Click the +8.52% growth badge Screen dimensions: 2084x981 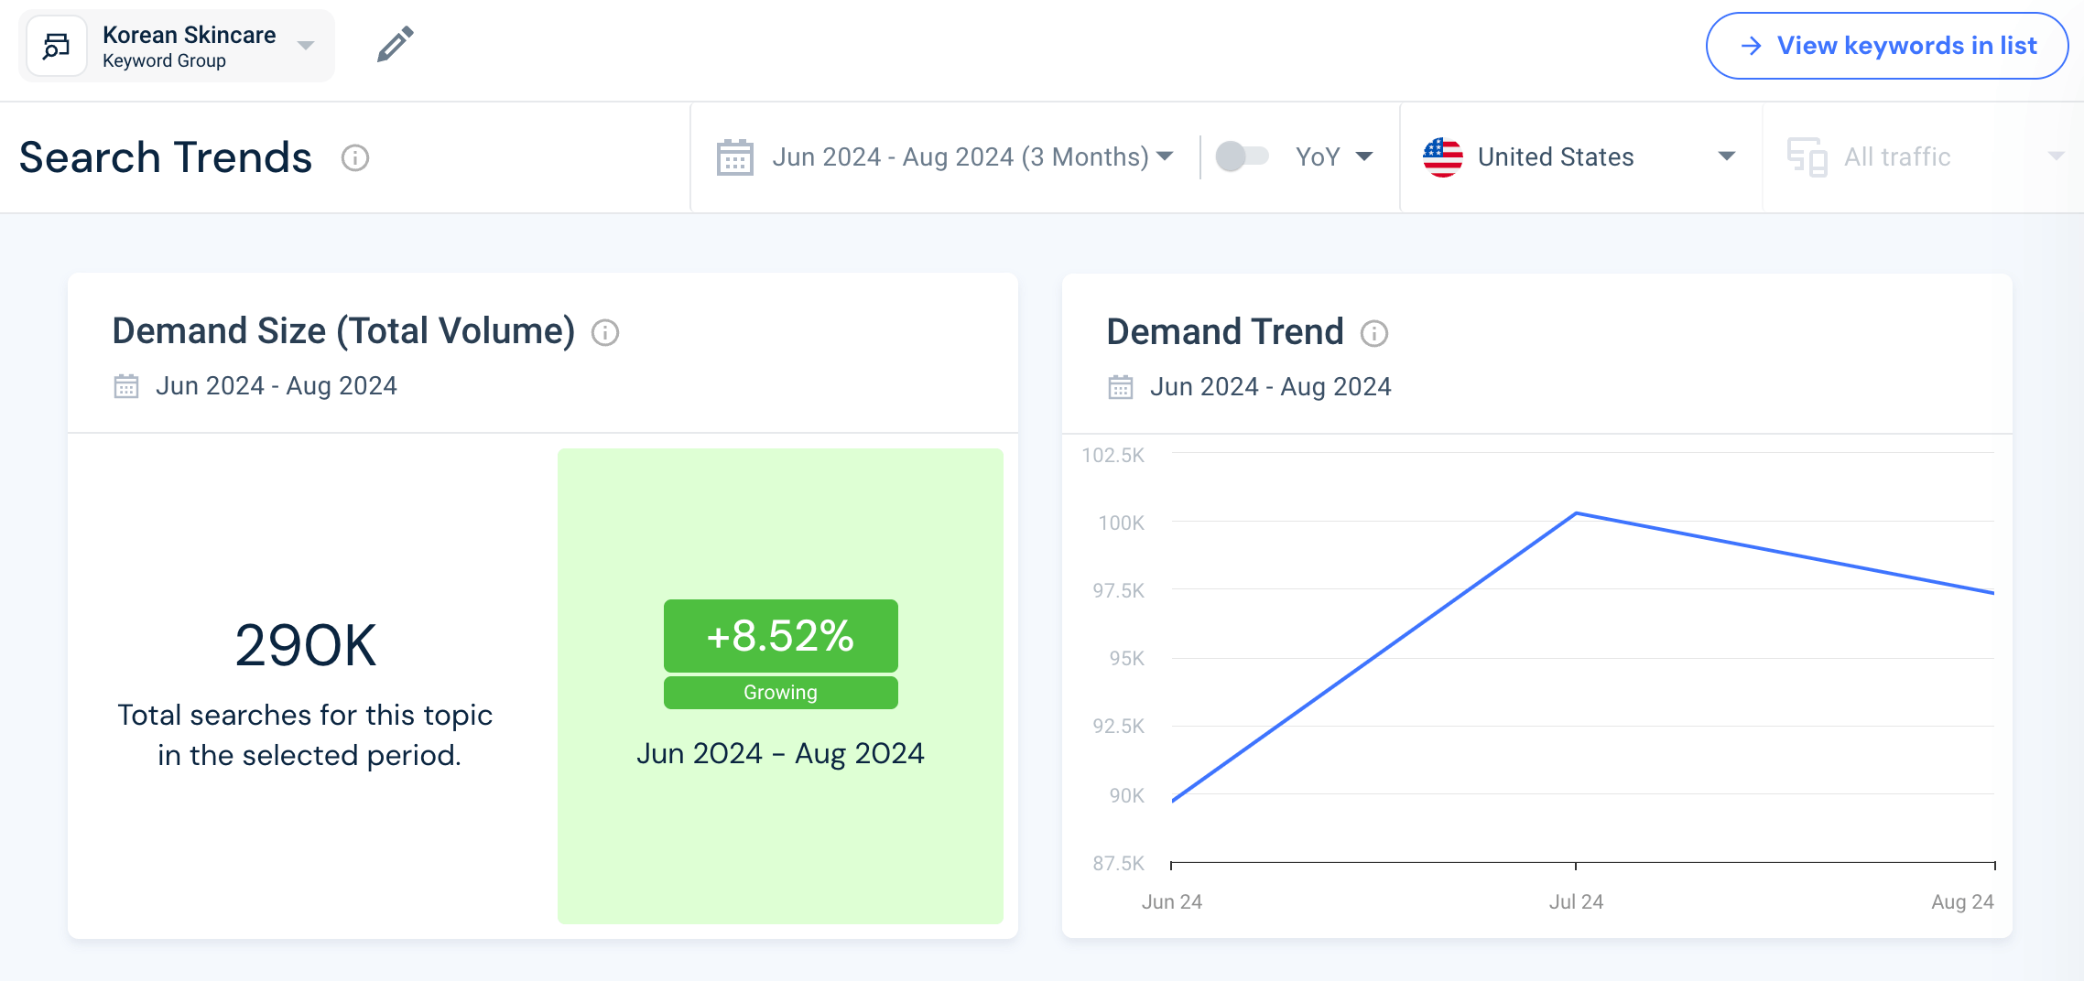tap(780, 636)
